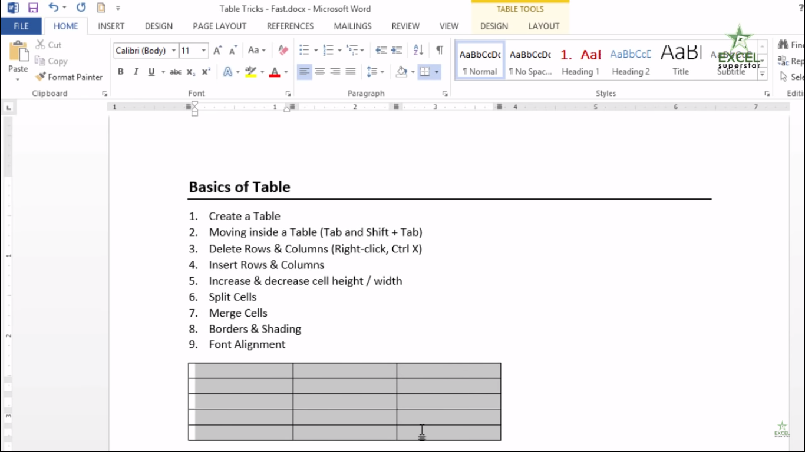Image resolution: width=805 pixels, height=452 pixels.
Task: Apply the red font color
Action: [275, 72]
